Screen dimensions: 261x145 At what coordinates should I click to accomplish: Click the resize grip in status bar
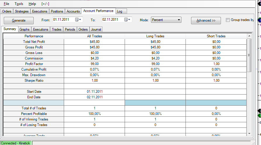point(253,143)
